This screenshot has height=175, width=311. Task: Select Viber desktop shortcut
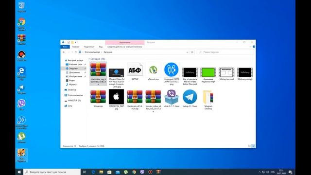tap(21, 105)
